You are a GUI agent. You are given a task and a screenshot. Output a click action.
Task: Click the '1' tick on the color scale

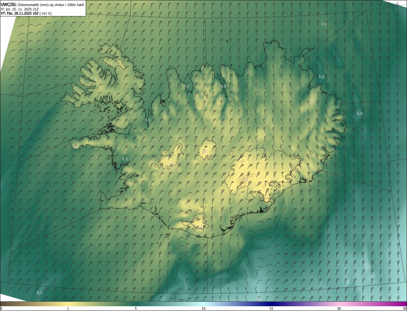click(x=68, y=308)
